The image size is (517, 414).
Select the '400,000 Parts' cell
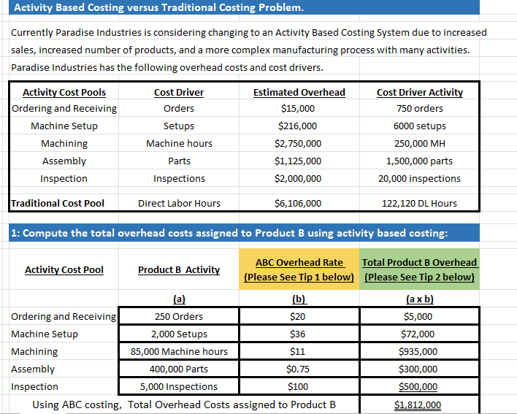point(179,369)
